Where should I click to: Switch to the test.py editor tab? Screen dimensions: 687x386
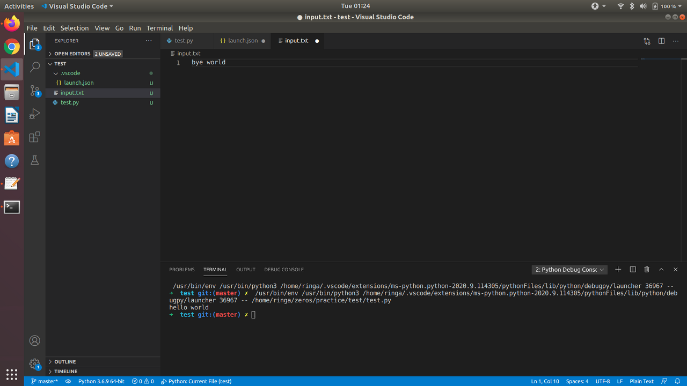pos(187,41)
